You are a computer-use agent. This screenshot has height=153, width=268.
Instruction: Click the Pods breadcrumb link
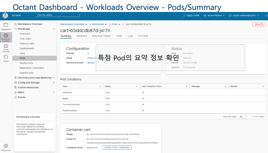click(114, 24)
